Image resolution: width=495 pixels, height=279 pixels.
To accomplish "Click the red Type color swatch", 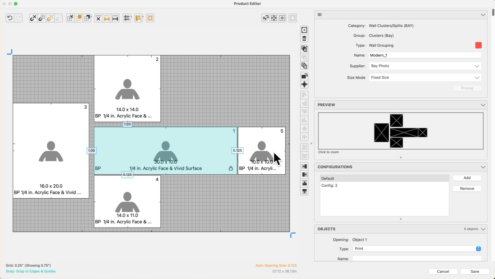I will 478,45.
